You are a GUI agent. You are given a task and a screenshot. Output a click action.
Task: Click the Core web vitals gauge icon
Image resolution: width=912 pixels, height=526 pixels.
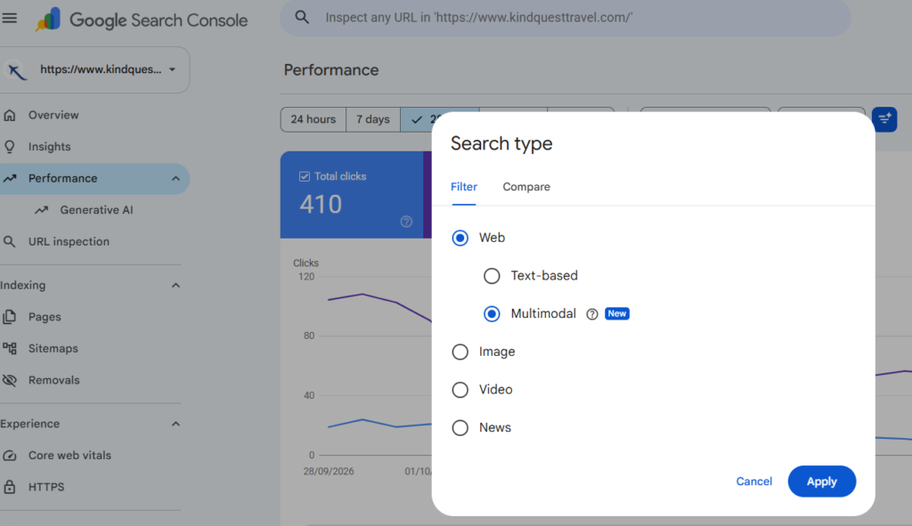tap(9, 455)
